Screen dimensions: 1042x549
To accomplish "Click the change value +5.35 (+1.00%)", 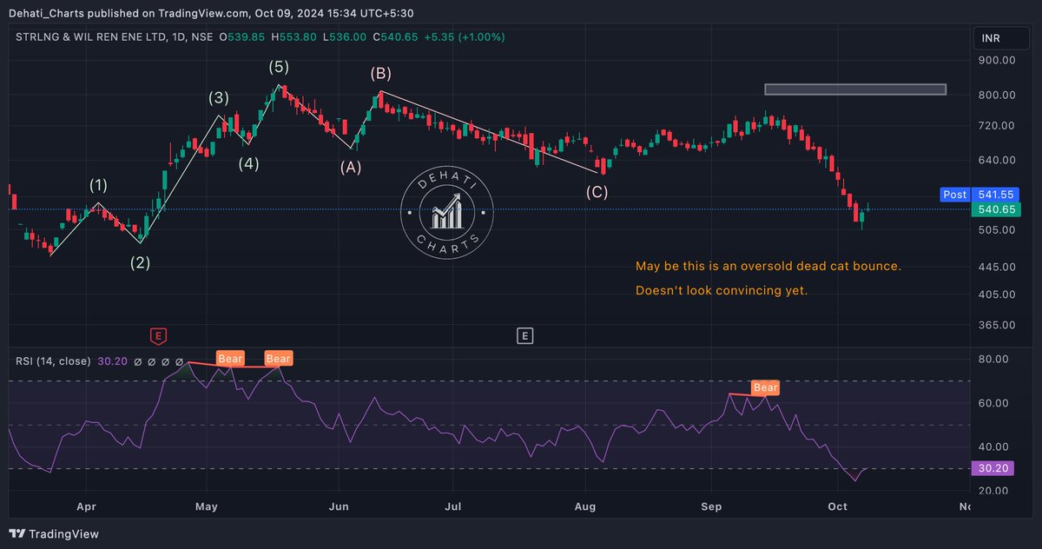I will [x=465, y=37].
